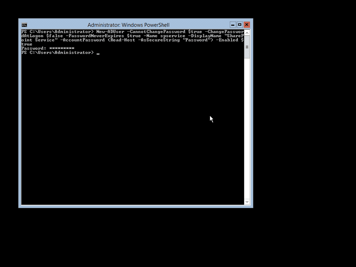Click the '-AccountPassword' parameter text
This screenshot has height=267, width=356.
tap(83, 40)
